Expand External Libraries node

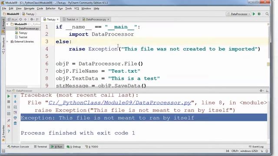pyautogui.click(x=7, y=42)
